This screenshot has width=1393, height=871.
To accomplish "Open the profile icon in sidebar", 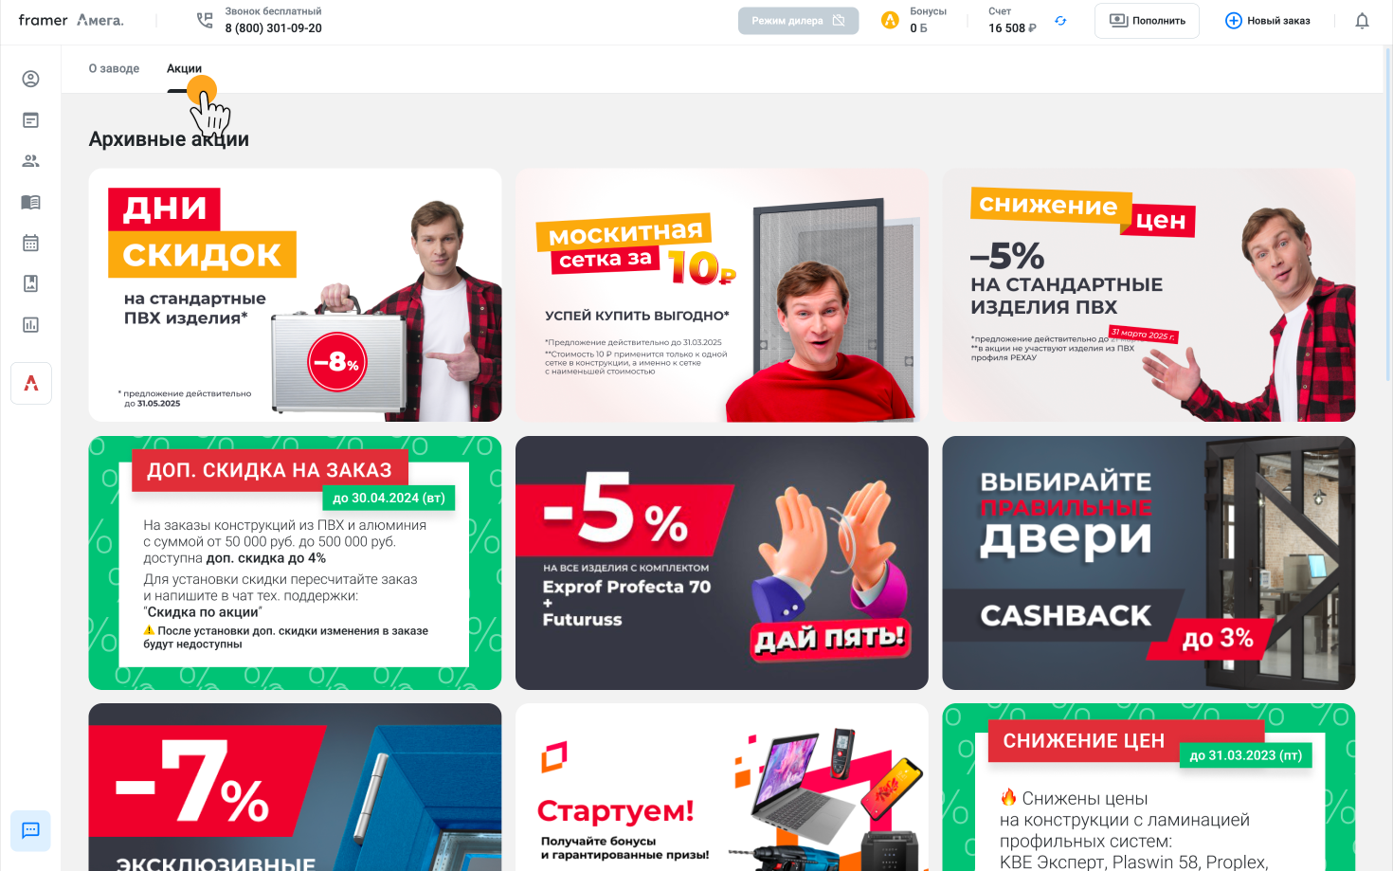I will (x=30, y=79).
